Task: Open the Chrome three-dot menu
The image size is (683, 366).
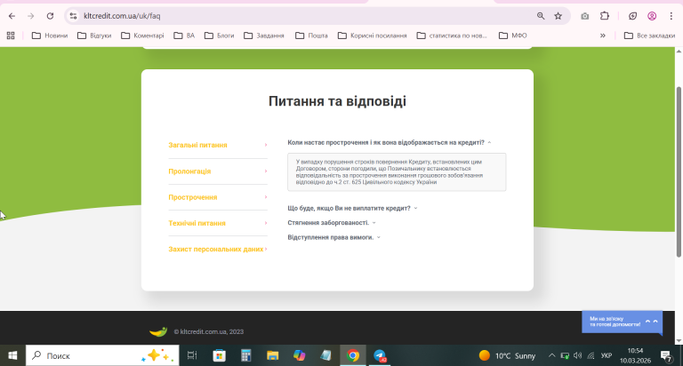Action: [671, 16]
